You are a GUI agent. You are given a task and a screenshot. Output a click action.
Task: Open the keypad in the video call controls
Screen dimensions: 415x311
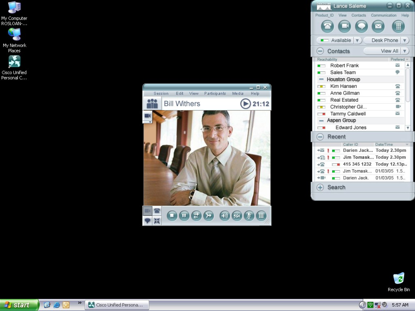(x=261, y=216)
